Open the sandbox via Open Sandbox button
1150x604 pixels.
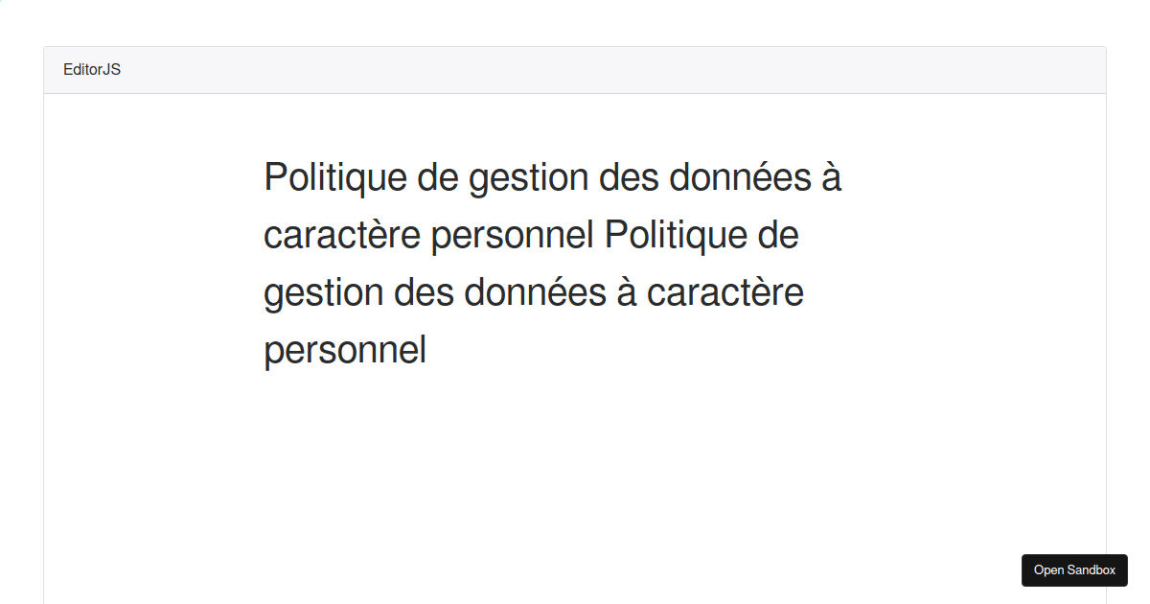[1074, 569]
